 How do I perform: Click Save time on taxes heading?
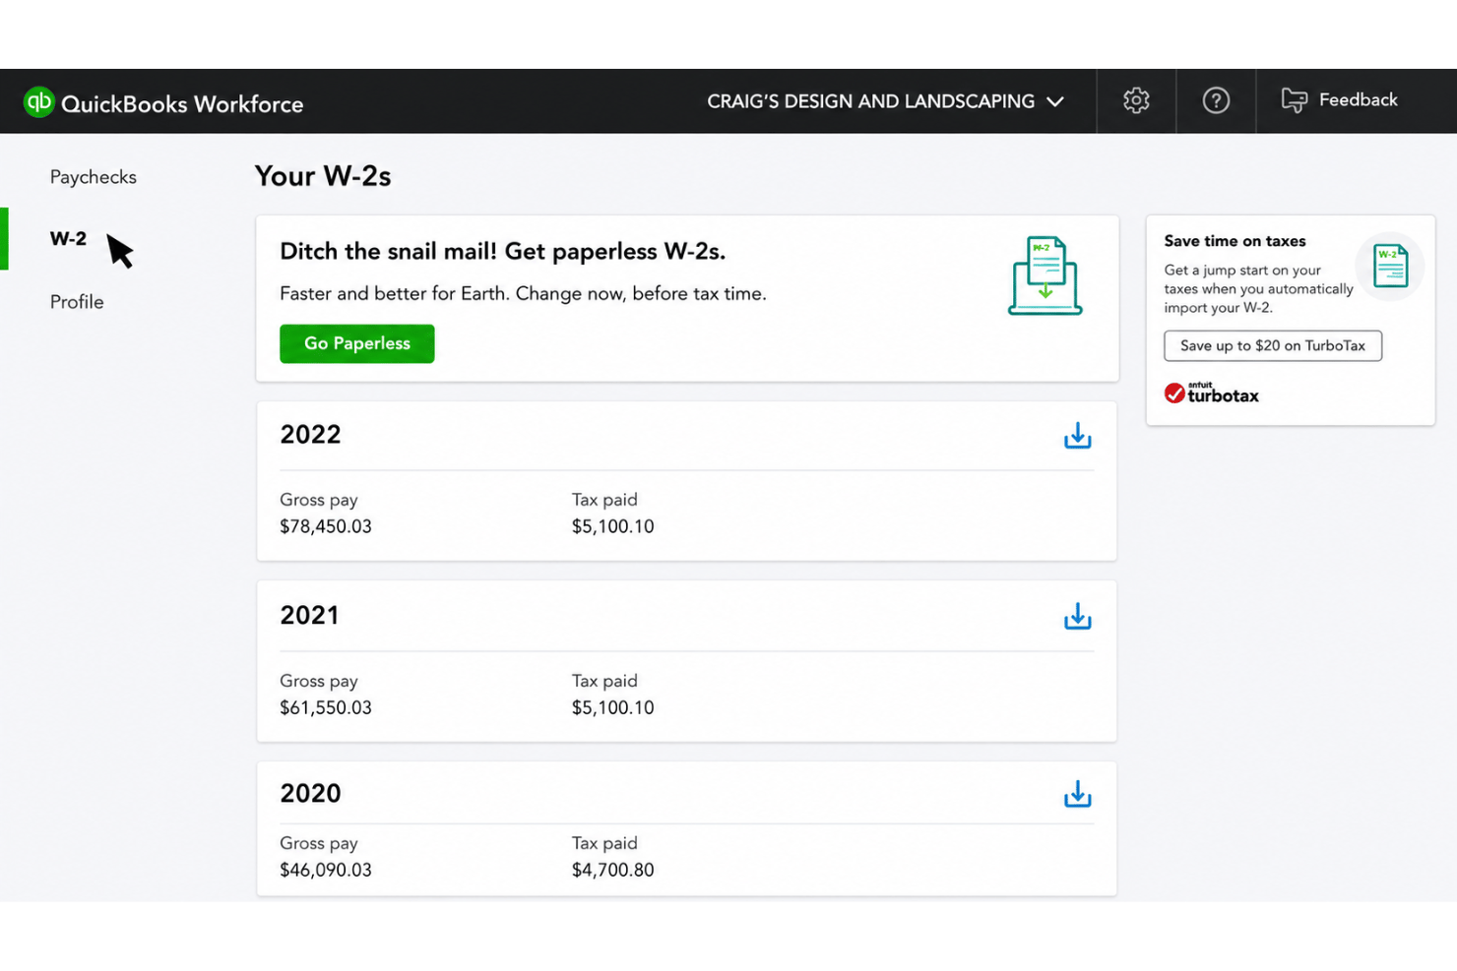[x=1235, y=241]
